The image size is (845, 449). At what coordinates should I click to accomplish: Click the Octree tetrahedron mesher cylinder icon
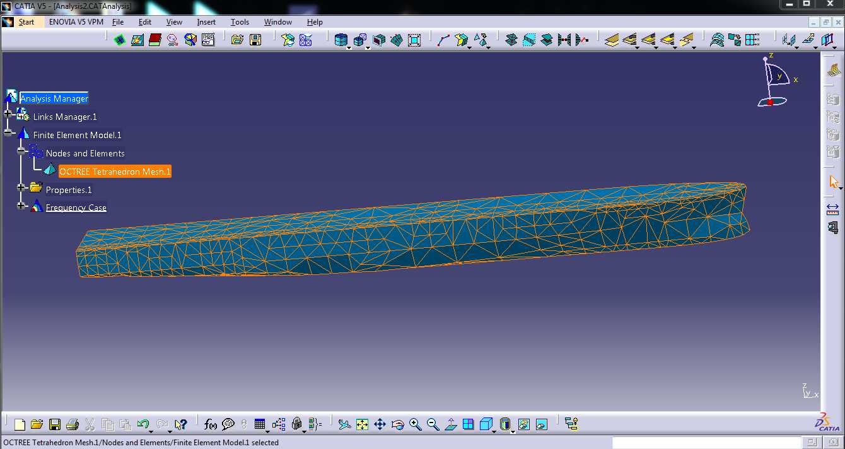[341, 40]
